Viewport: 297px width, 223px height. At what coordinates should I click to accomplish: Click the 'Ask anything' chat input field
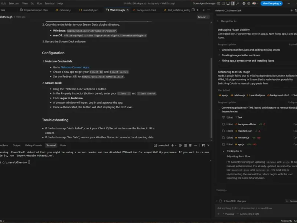(x=256, y=208)
